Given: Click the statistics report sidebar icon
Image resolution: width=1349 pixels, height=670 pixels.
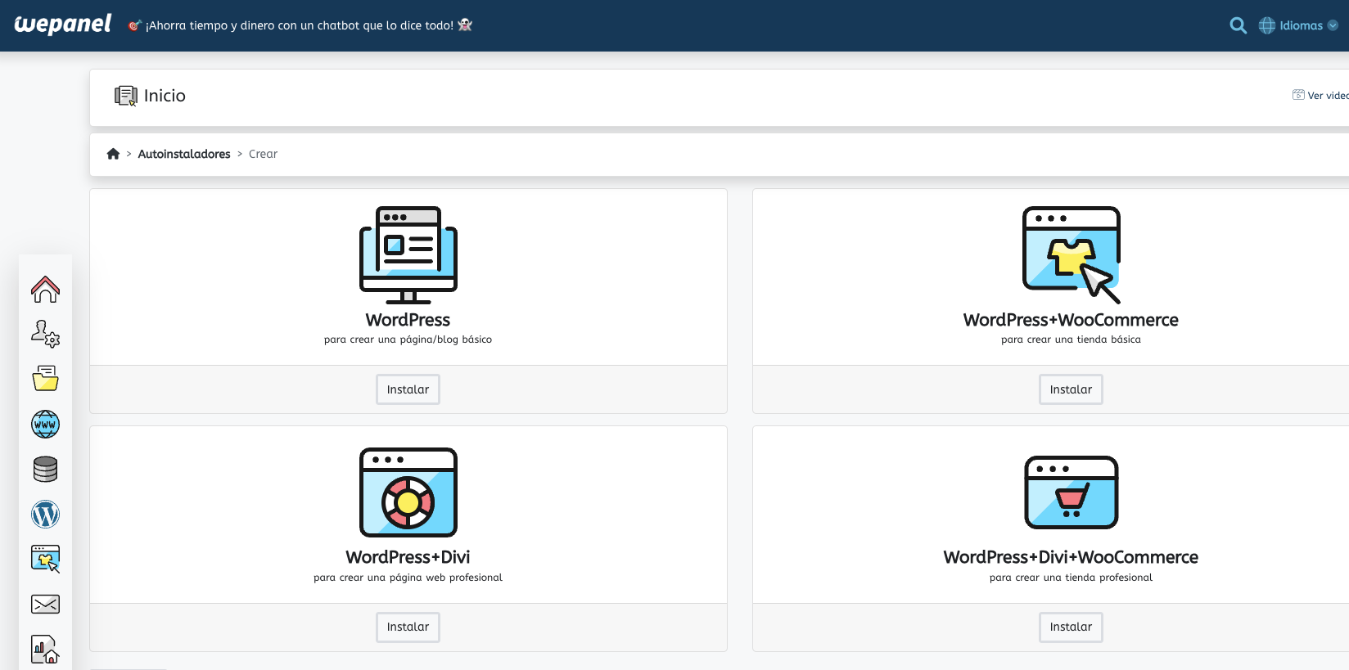Looking at the screenshot, I should (x=45, y=649).
